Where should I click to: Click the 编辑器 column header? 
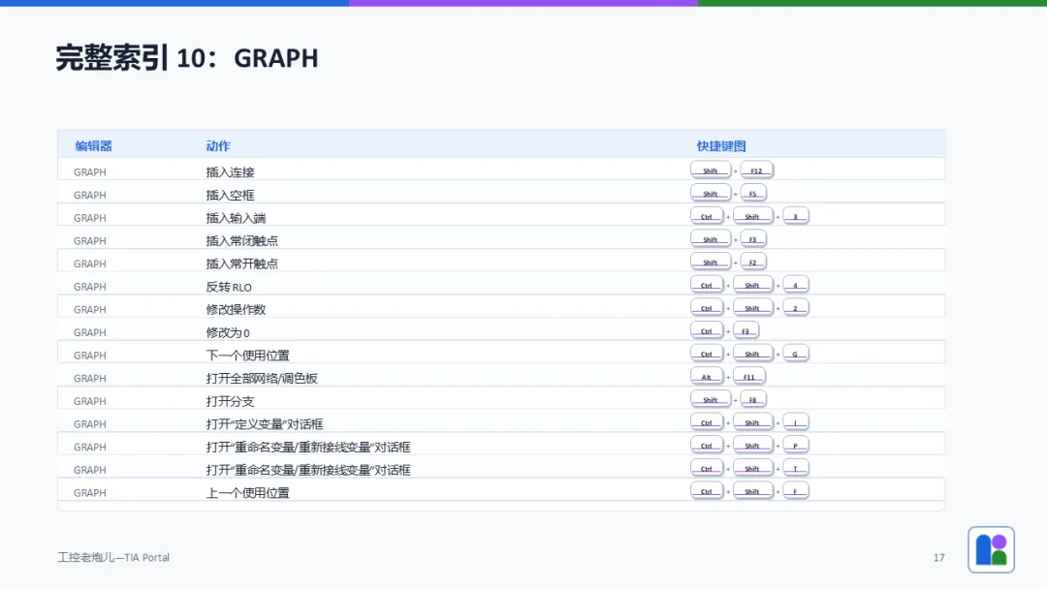click(x=93, y=146)
